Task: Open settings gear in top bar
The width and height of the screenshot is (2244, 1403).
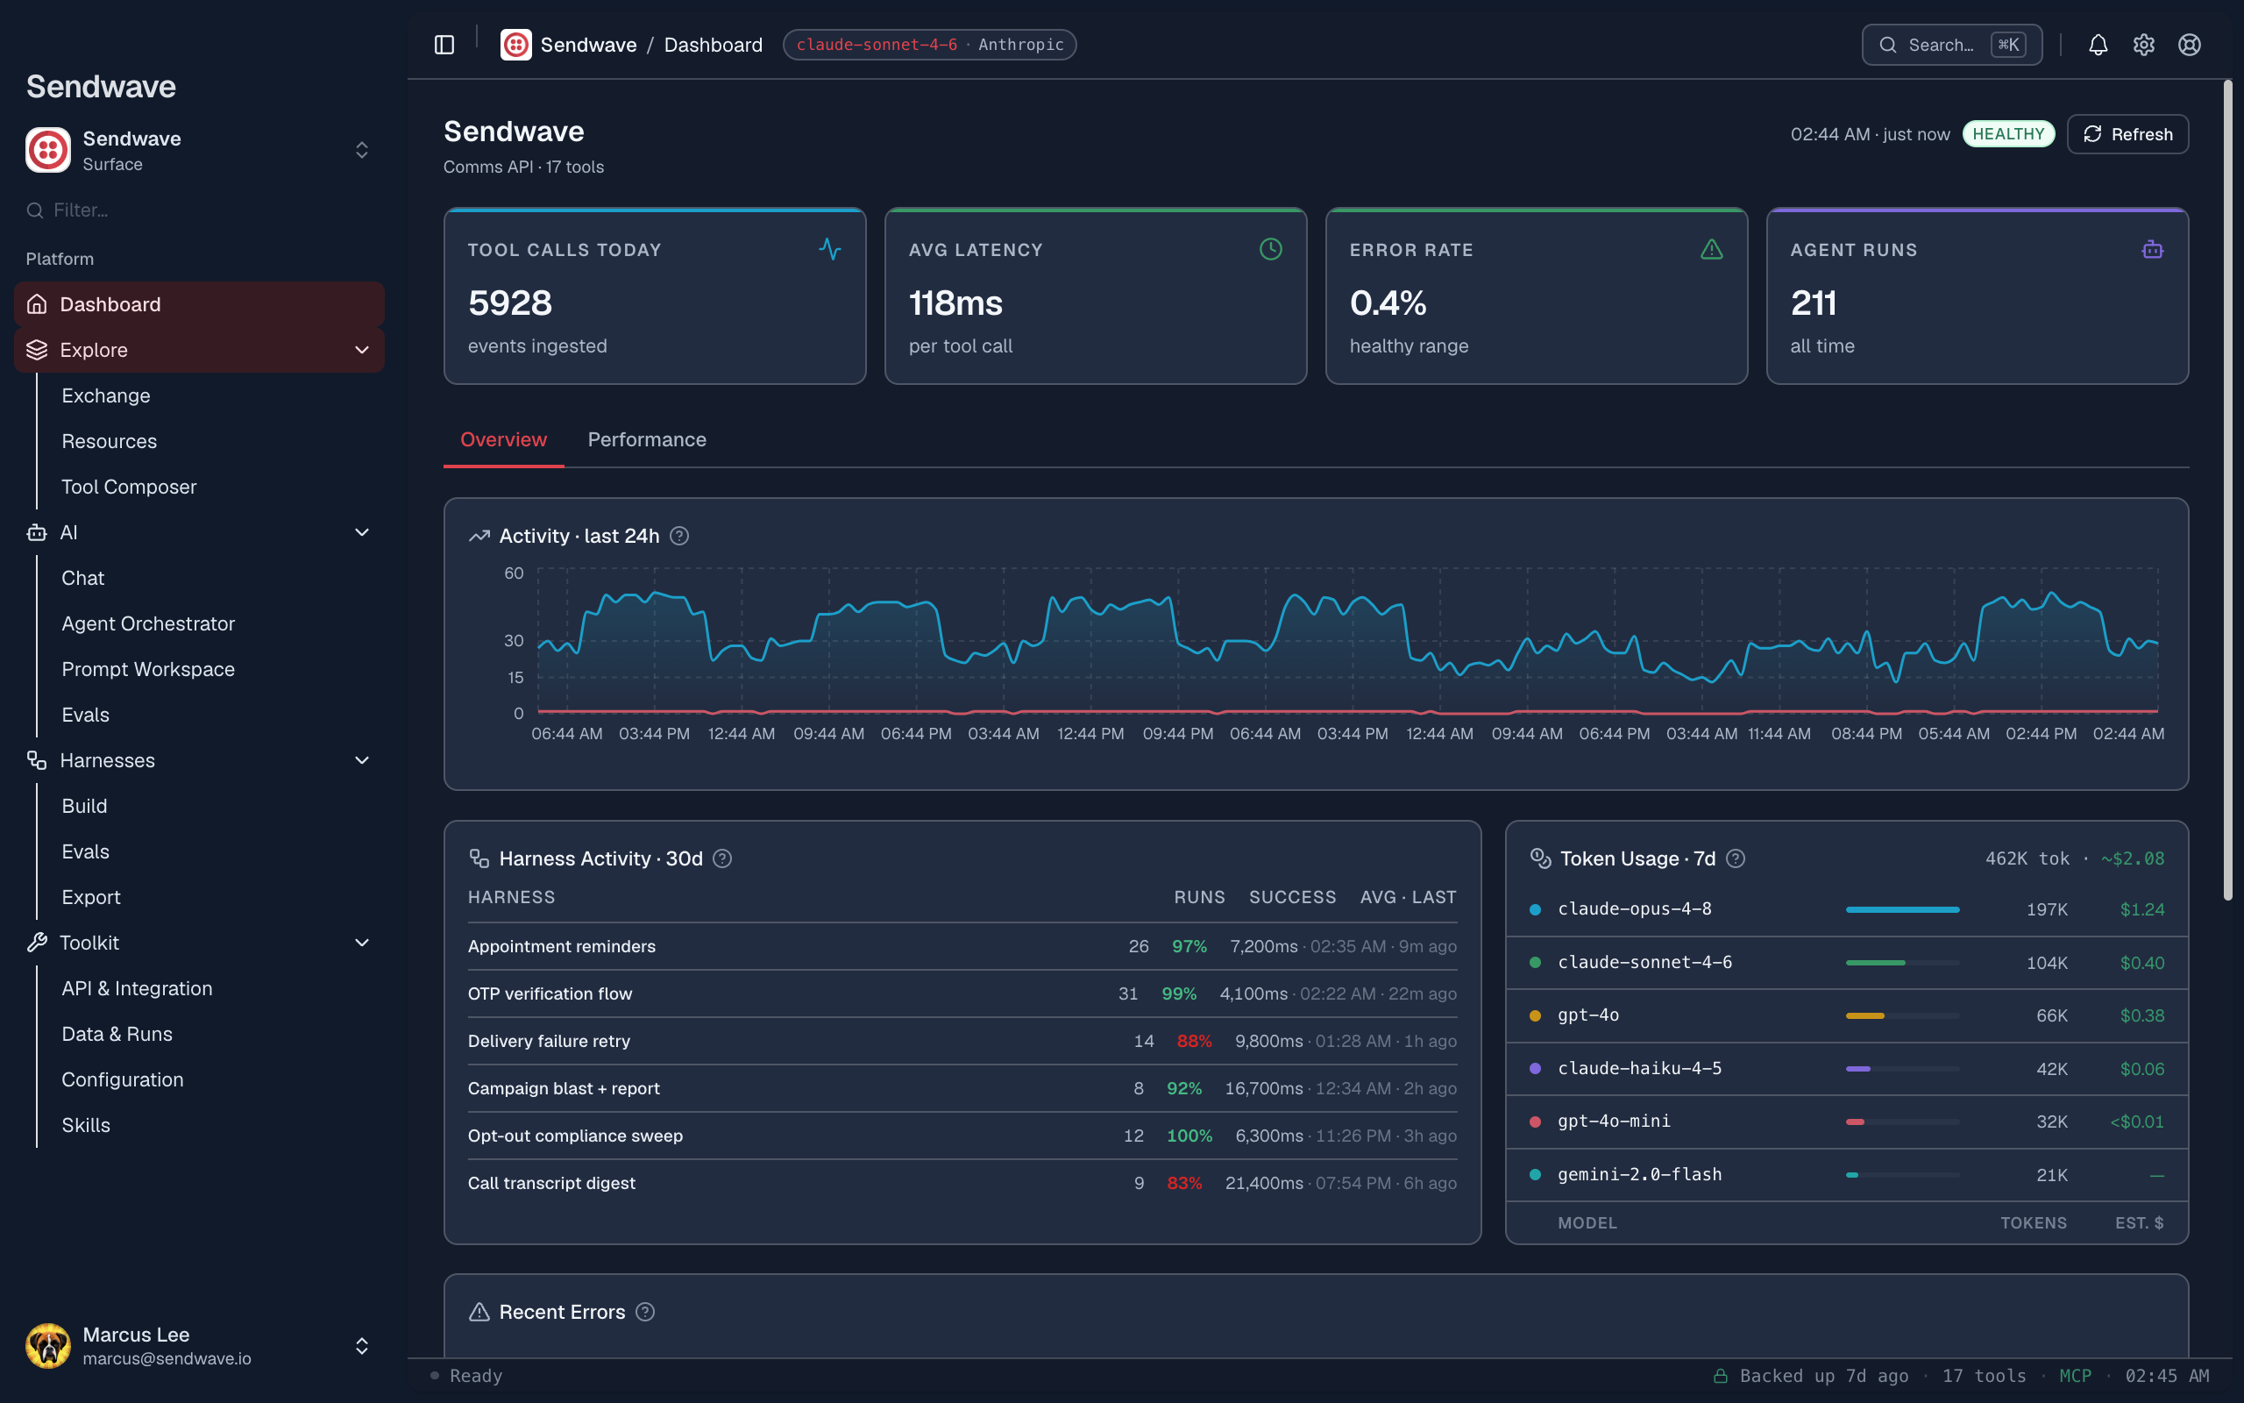Action: pyautogui.click(x=2144, y=45)
